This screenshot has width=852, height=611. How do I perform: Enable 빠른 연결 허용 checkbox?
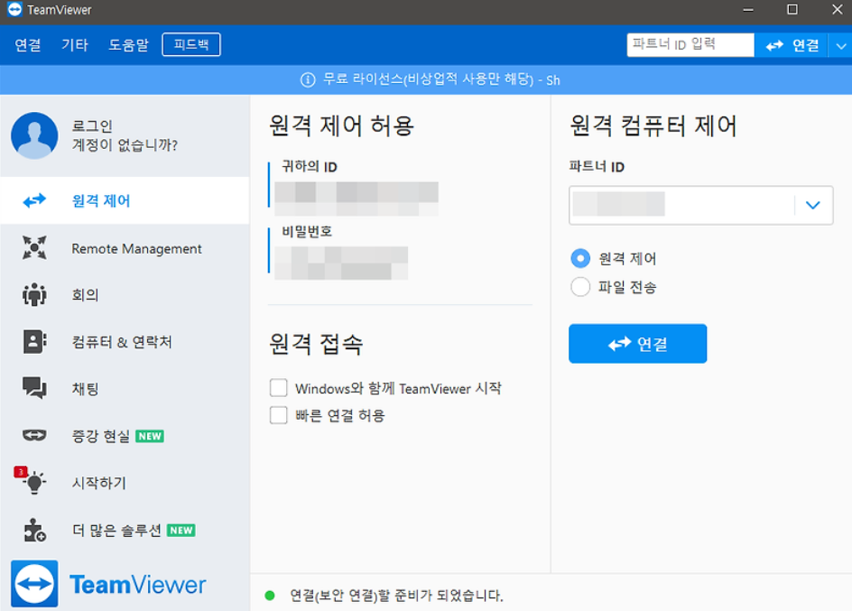279,415
